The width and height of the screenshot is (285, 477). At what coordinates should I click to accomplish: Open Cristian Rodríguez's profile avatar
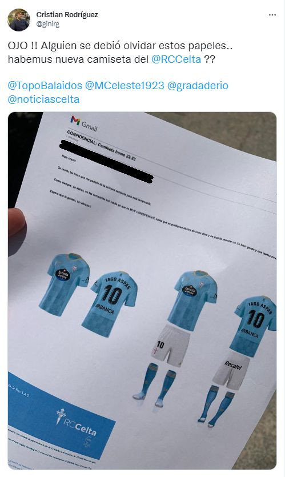[19, 20]
